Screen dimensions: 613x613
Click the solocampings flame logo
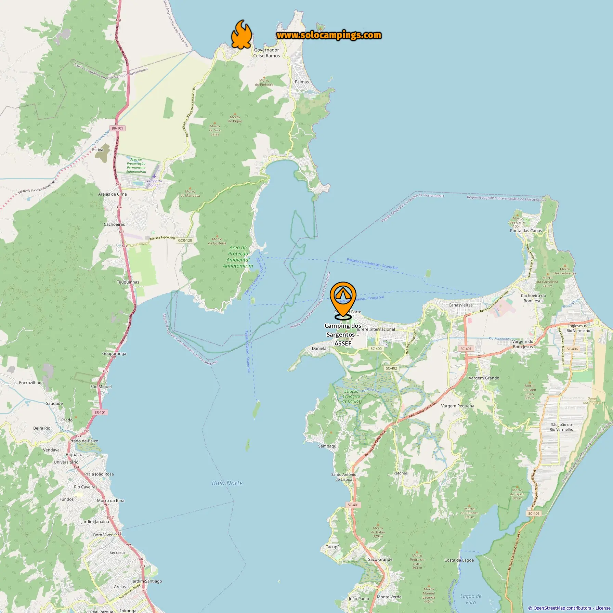(242, 35)
